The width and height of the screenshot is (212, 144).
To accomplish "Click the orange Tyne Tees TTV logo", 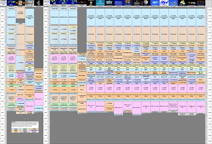I will click(128, 3).
